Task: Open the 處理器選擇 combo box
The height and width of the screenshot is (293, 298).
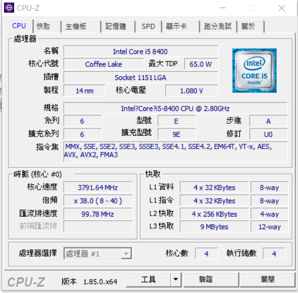Action: (x=98, y=254)
